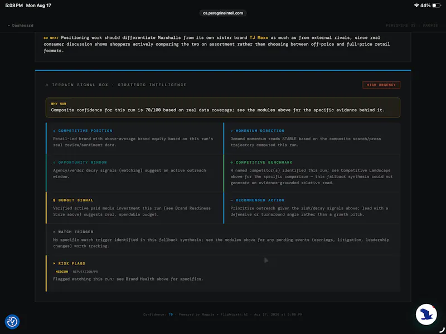Open the accessibility widget icon
The width and height of the screenshot is (446, 334).
12,322
